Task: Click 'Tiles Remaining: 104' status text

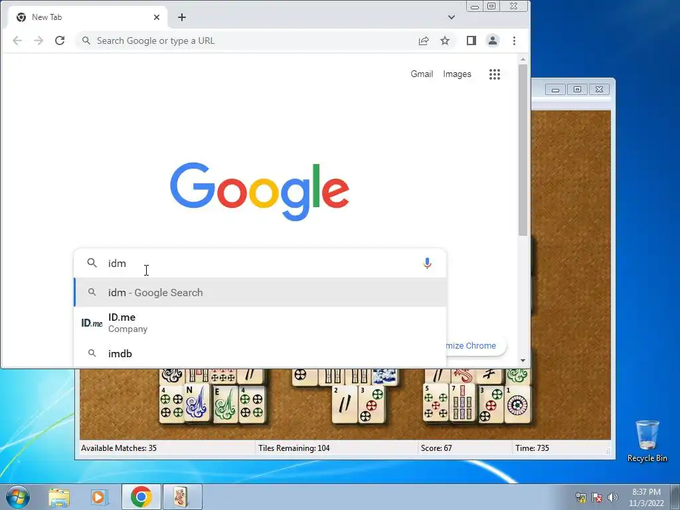Action: pyautogui.click(x=294, y=448)
